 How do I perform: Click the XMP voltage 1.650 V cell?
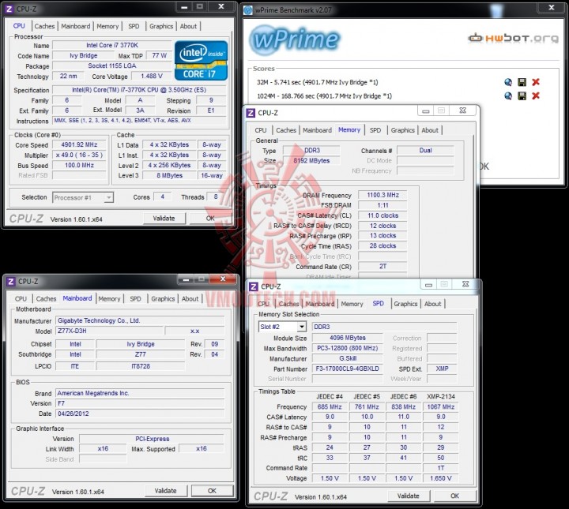[440, 478]
